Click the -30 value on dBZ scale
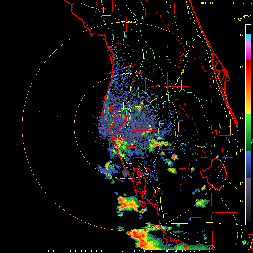 pyautogui.click(x=240, y=217)
